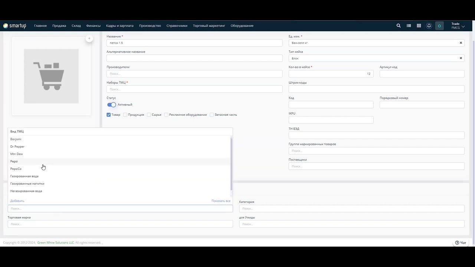The height and width of the screenshot is (267, 475).
Task: Click the Штрих-коды input field
Action: click(x=376, y=89)
